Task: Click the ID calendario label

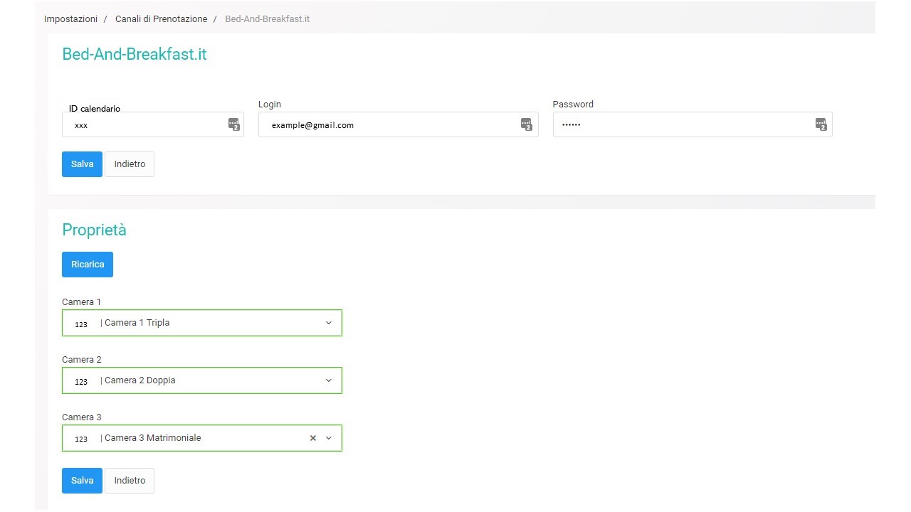Action: click(x=95, y=109)
